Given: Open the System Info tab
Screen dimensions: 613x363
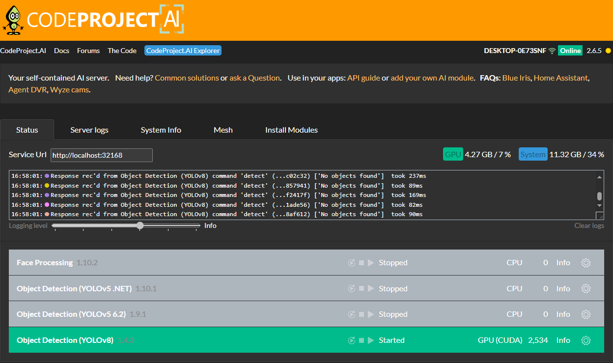Looking at the screenshot, I should [161, 130].
